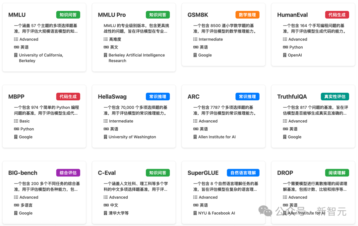Click the list icon next to Basic
Image resolution: width=358 pixels, height=226 pixels.
click(16, 121)
